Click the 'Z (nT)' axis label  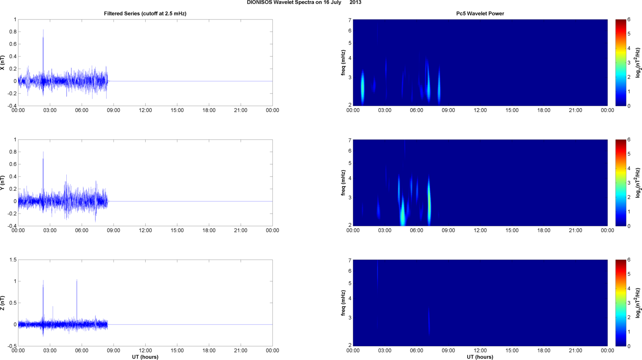pos(3,303)
